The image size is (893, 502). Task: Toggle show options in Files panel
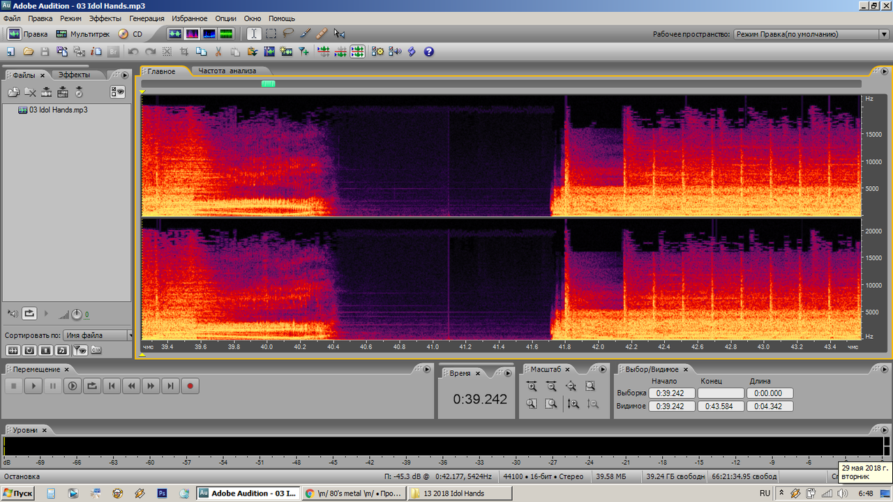(117, 92)
